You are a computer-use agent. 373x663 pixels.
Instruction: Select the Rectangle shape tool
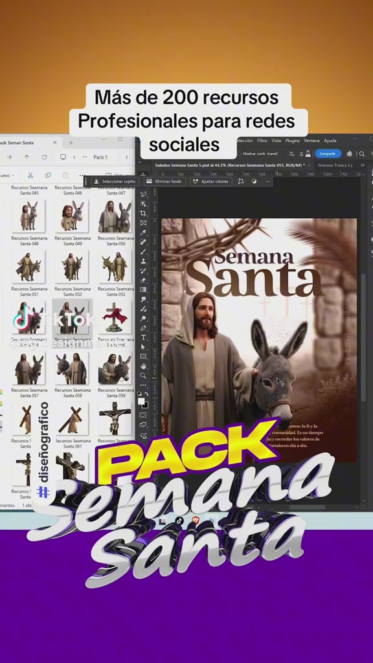click(x=143, y=357)
